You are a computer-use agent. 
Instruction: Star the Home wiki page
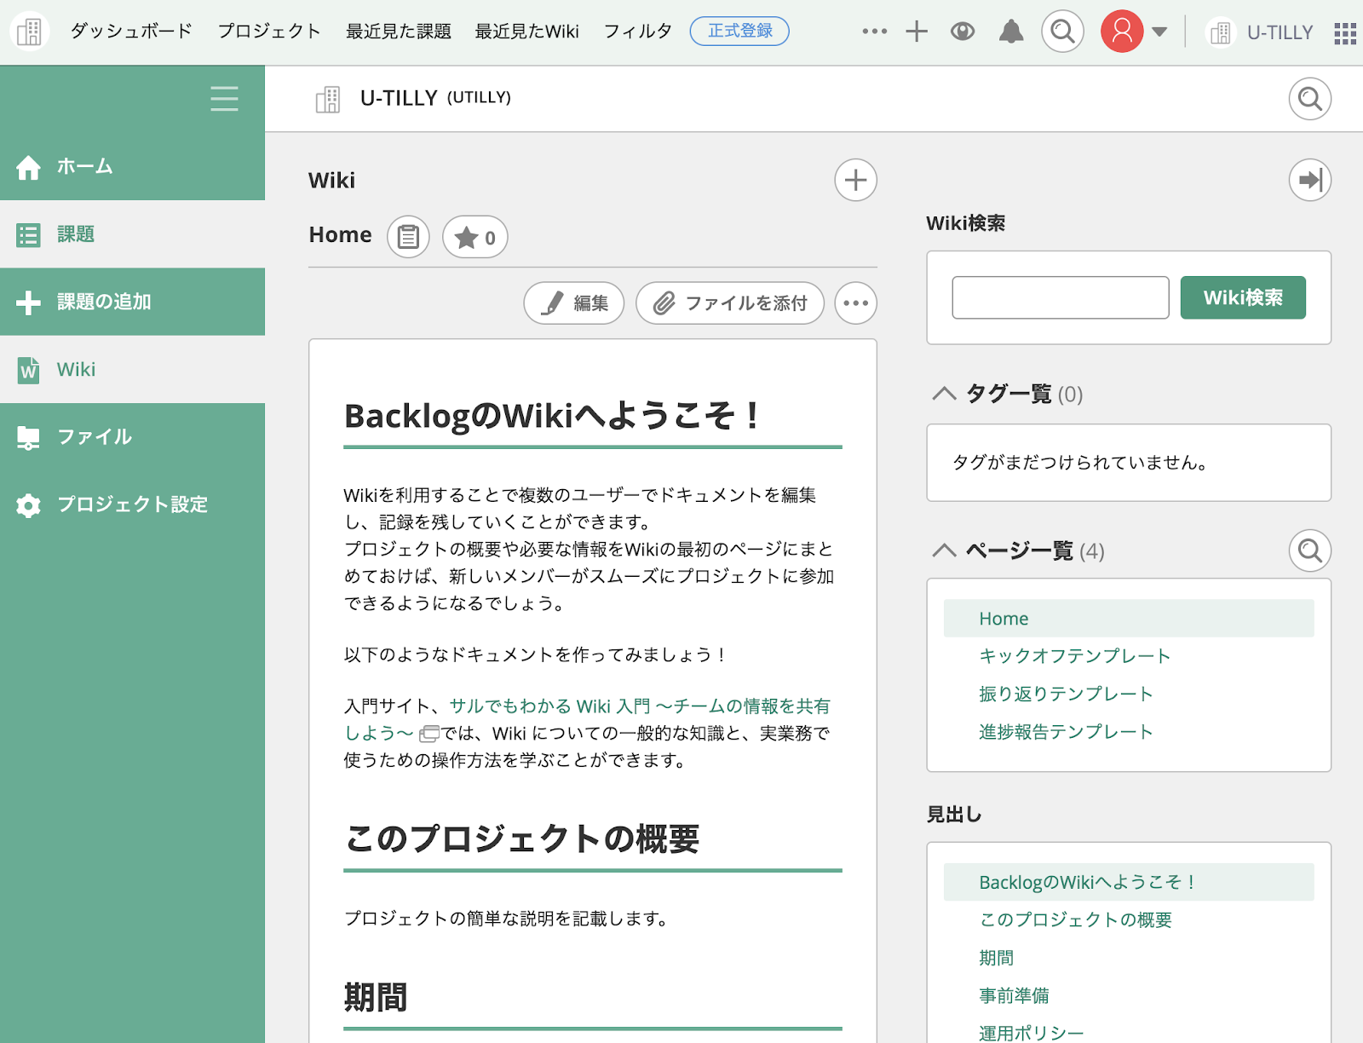[474, 236]
